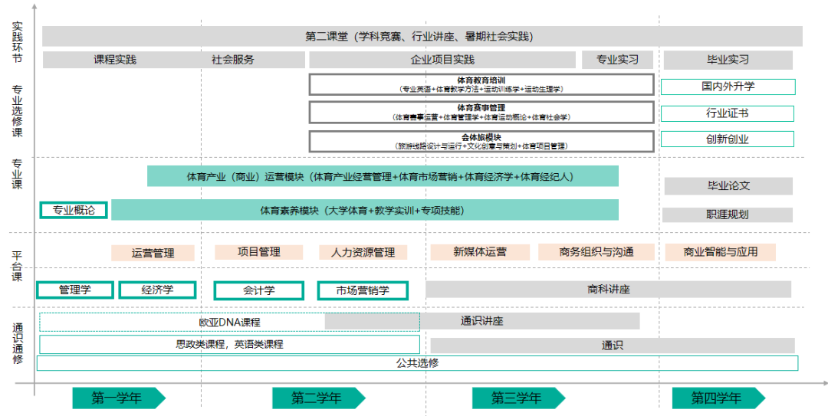Select the 体育素养模块 green bar
The width and height of the screenshot is (828, 416).
pos(364,210)
